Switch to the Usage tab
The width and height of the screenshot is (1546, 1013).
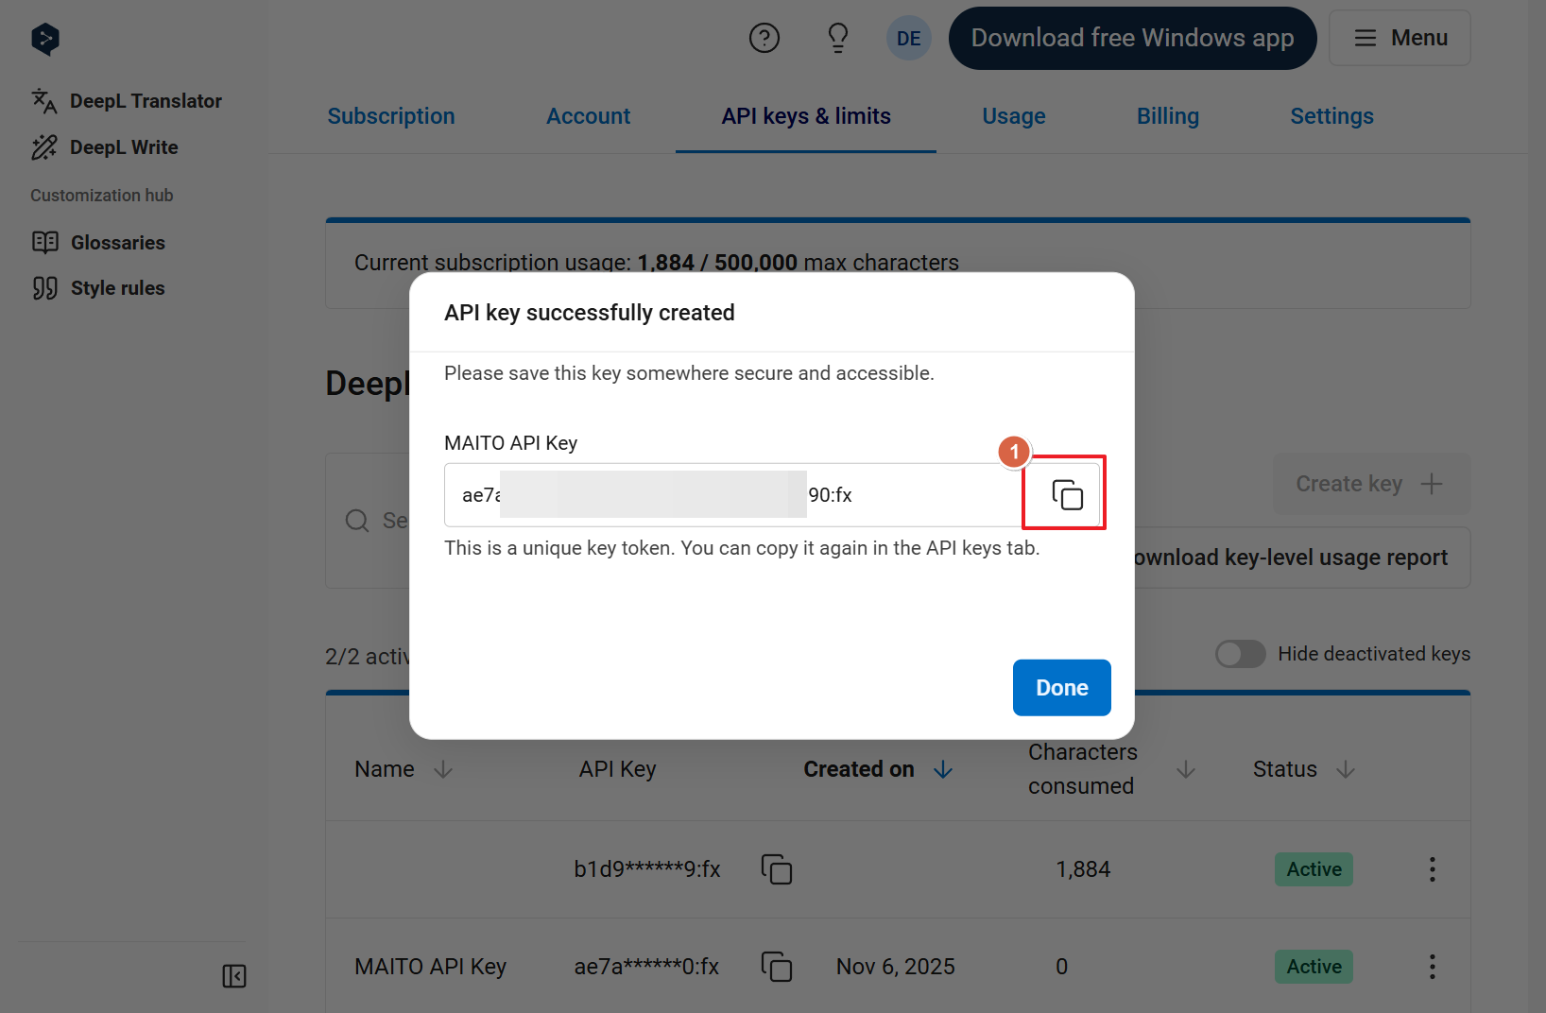coord(1013,116)
